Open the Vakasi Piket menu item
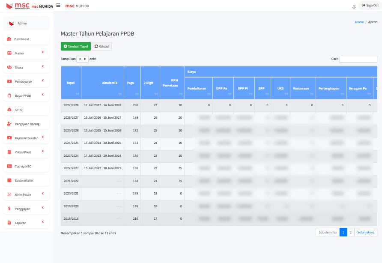 (x=27, y=152)
